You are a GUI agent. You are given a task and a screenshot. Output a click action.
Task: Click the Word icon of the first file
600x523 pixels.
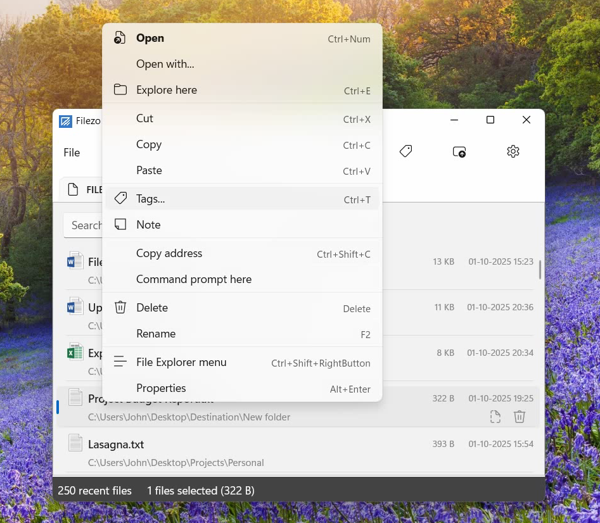75,261
